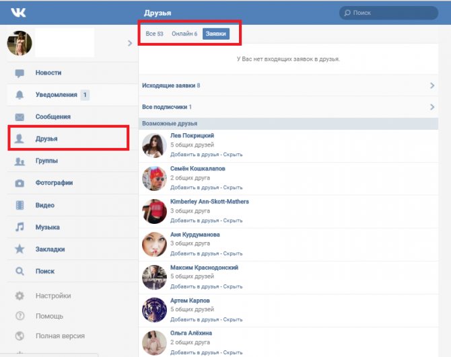Image resolution: width=451 pixels, height=357 pixels.
Task: Expand Исходящие заявки with chevron
Action: (432, 85)
